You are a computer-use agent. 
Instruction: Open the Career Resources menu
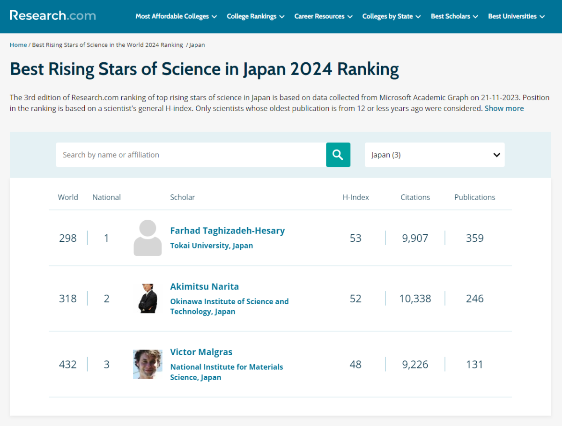pos(323,16)
